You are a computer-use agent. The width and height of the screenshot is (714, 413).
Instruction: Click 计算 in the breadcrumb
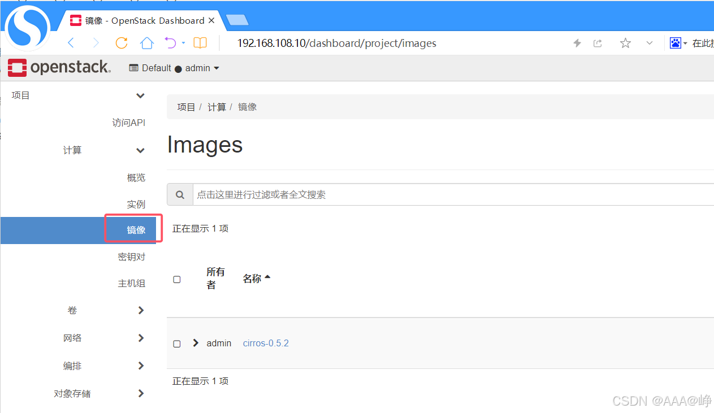coord(217,107)
